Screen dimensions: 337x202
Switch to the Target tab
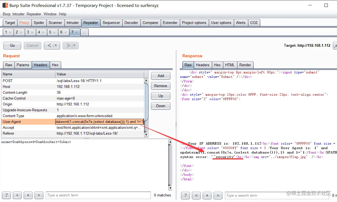coord(10,23)
